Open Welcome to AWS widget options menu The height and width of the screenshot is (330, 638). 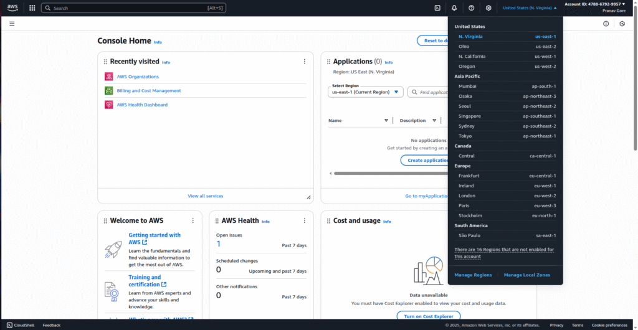tap(193, 220)
